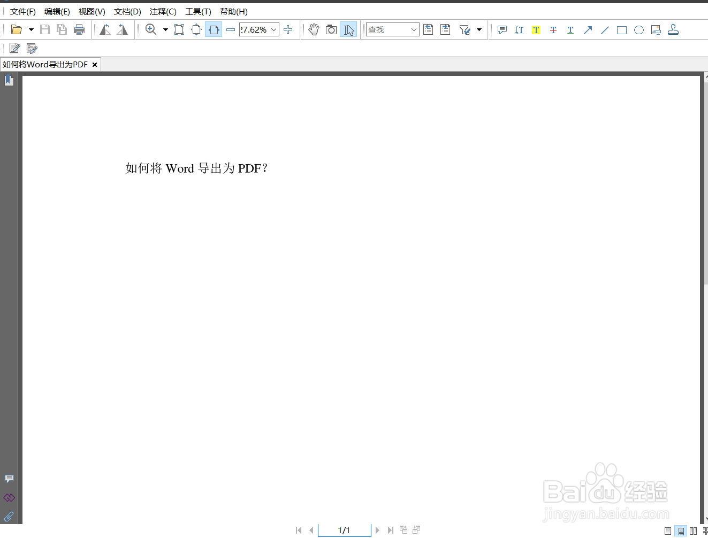The image size is (708, 538).
Task: Click the form edit pencil icon
Action: pos(15,49)
